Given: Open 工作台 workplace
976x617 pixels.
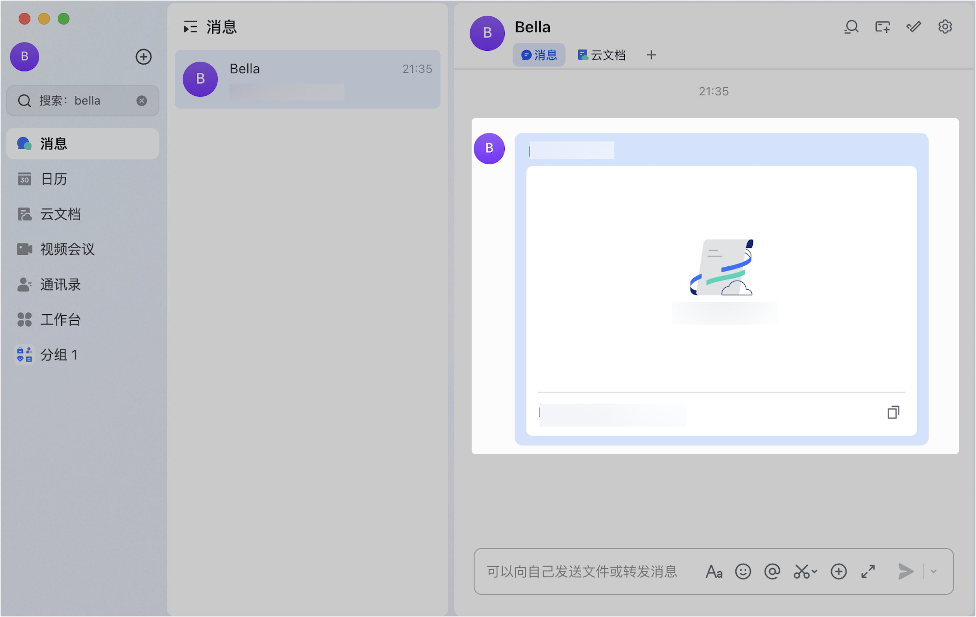Looking at the screenshot, I should pyautogui.click(x=82, y=320).
